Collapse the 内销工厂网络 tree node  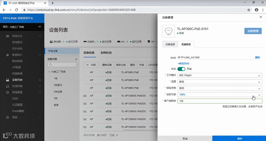click(49, 72)
